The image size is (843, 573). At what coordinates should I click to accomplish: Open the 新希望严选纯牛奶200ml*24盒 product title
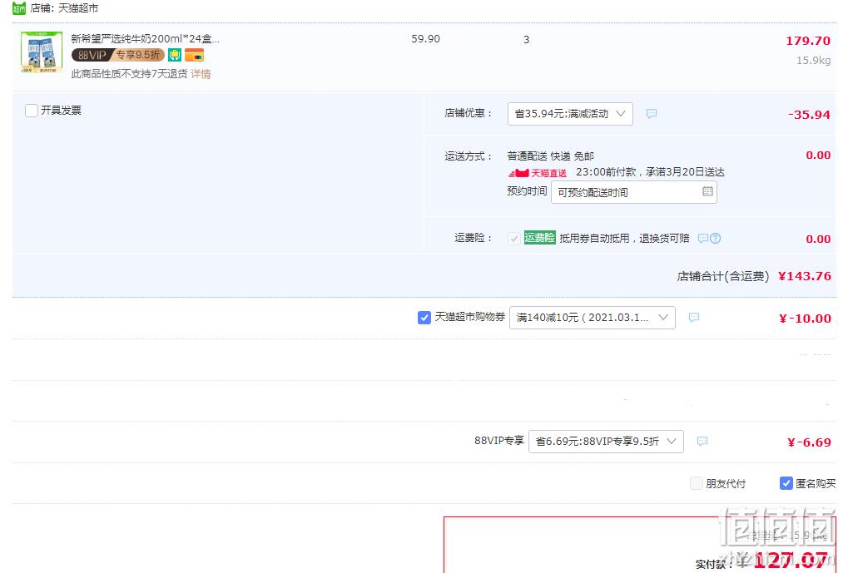click(x=145, y=39)
